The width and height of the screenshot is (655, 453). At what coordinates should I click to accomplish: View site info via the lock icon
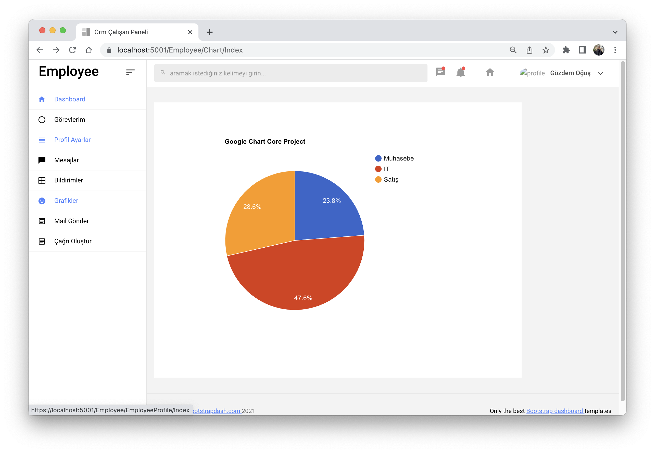point(109,50)
